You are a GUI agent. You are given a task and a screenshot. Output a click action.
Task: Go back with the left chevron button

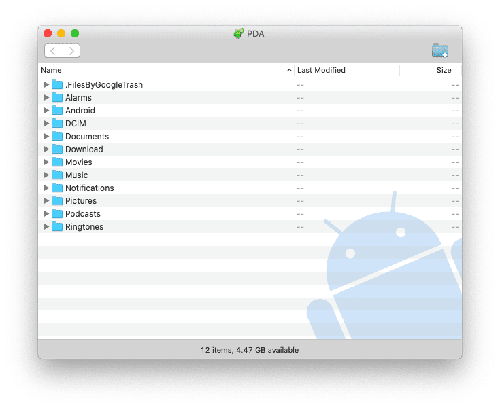coord(54,51)
